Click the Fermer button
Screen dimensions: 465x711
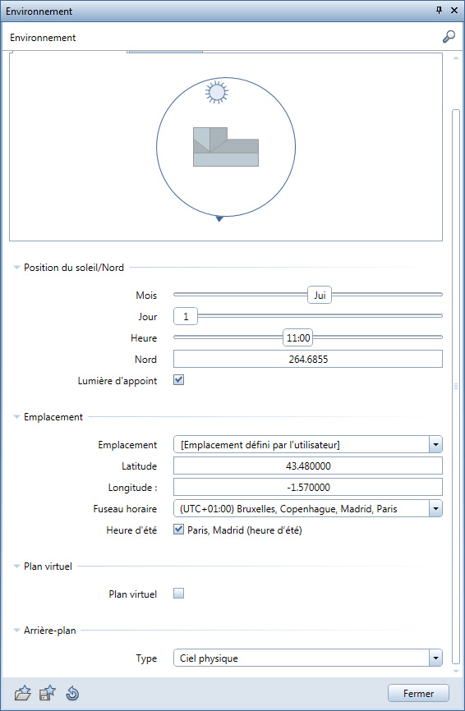click(418, 693)
